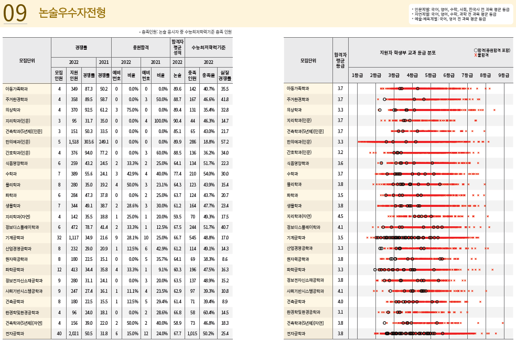
Task: Click 지리학과(자연) average grade 4.5
Action: tap(340, 216)
